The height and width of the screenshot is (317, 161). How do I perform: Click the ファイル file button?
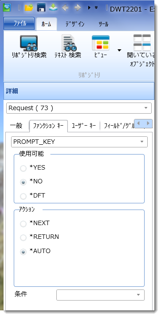(x=19, y=24)
